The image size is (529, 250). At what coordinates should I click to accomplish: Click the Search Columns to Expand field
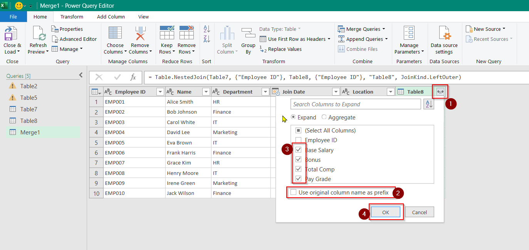click(356, 104)
